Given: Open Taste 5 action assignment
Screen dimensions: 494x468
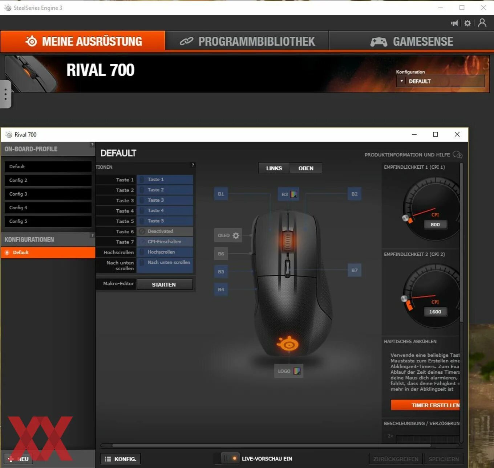Looking at the screenshot, I should coord(165,221).
